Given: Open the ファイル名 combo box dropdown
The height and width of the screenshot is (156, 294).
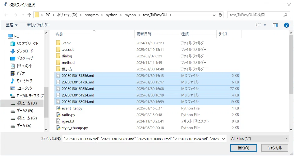Looking at the screenshot, I should click(x=223, y=139).
